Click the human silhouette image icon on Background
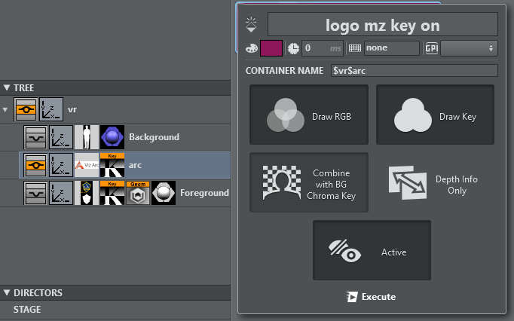 tap(87, 136)
